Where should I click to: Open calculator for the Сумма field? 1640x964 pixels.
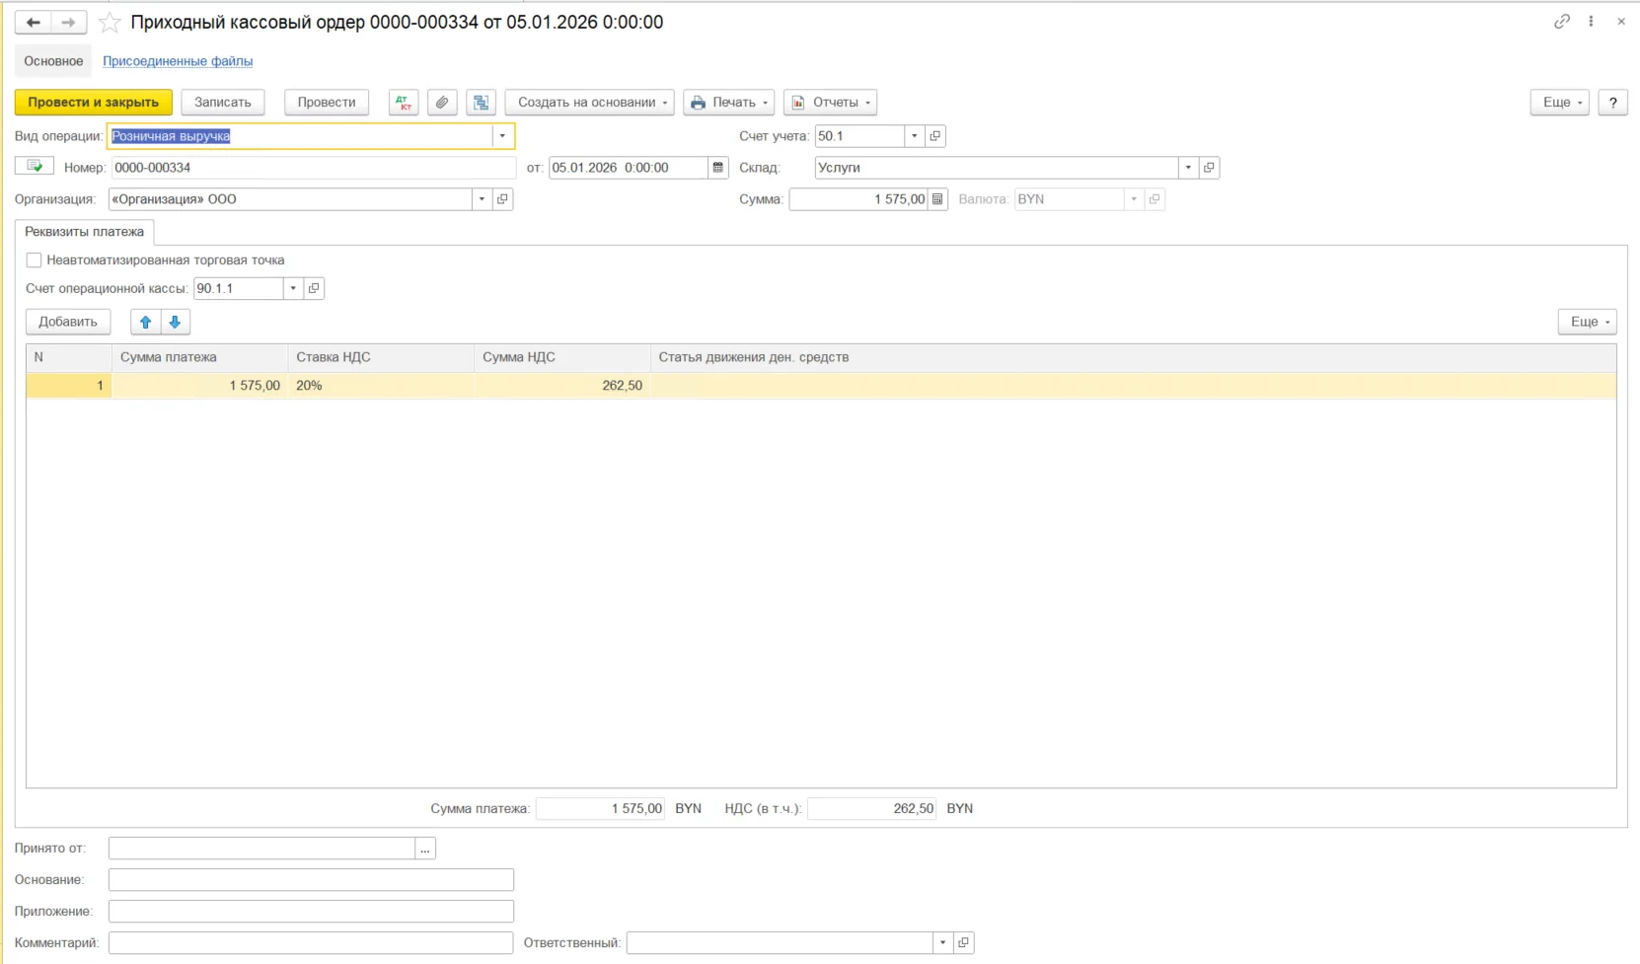coord(937,199)
